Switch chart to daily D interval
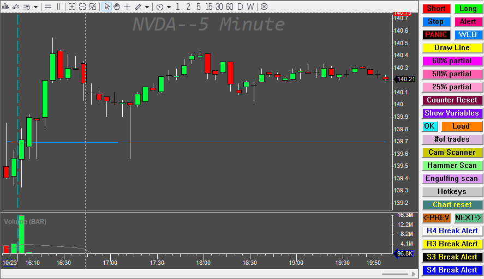 click(x=240, y=7)
